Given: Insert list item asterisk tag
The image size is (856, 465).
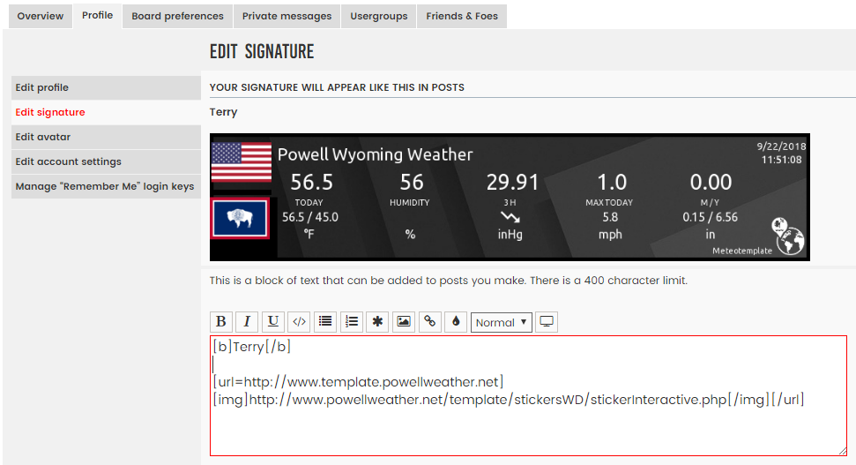Looking at the screenshot, I should (x=377, y=322).
